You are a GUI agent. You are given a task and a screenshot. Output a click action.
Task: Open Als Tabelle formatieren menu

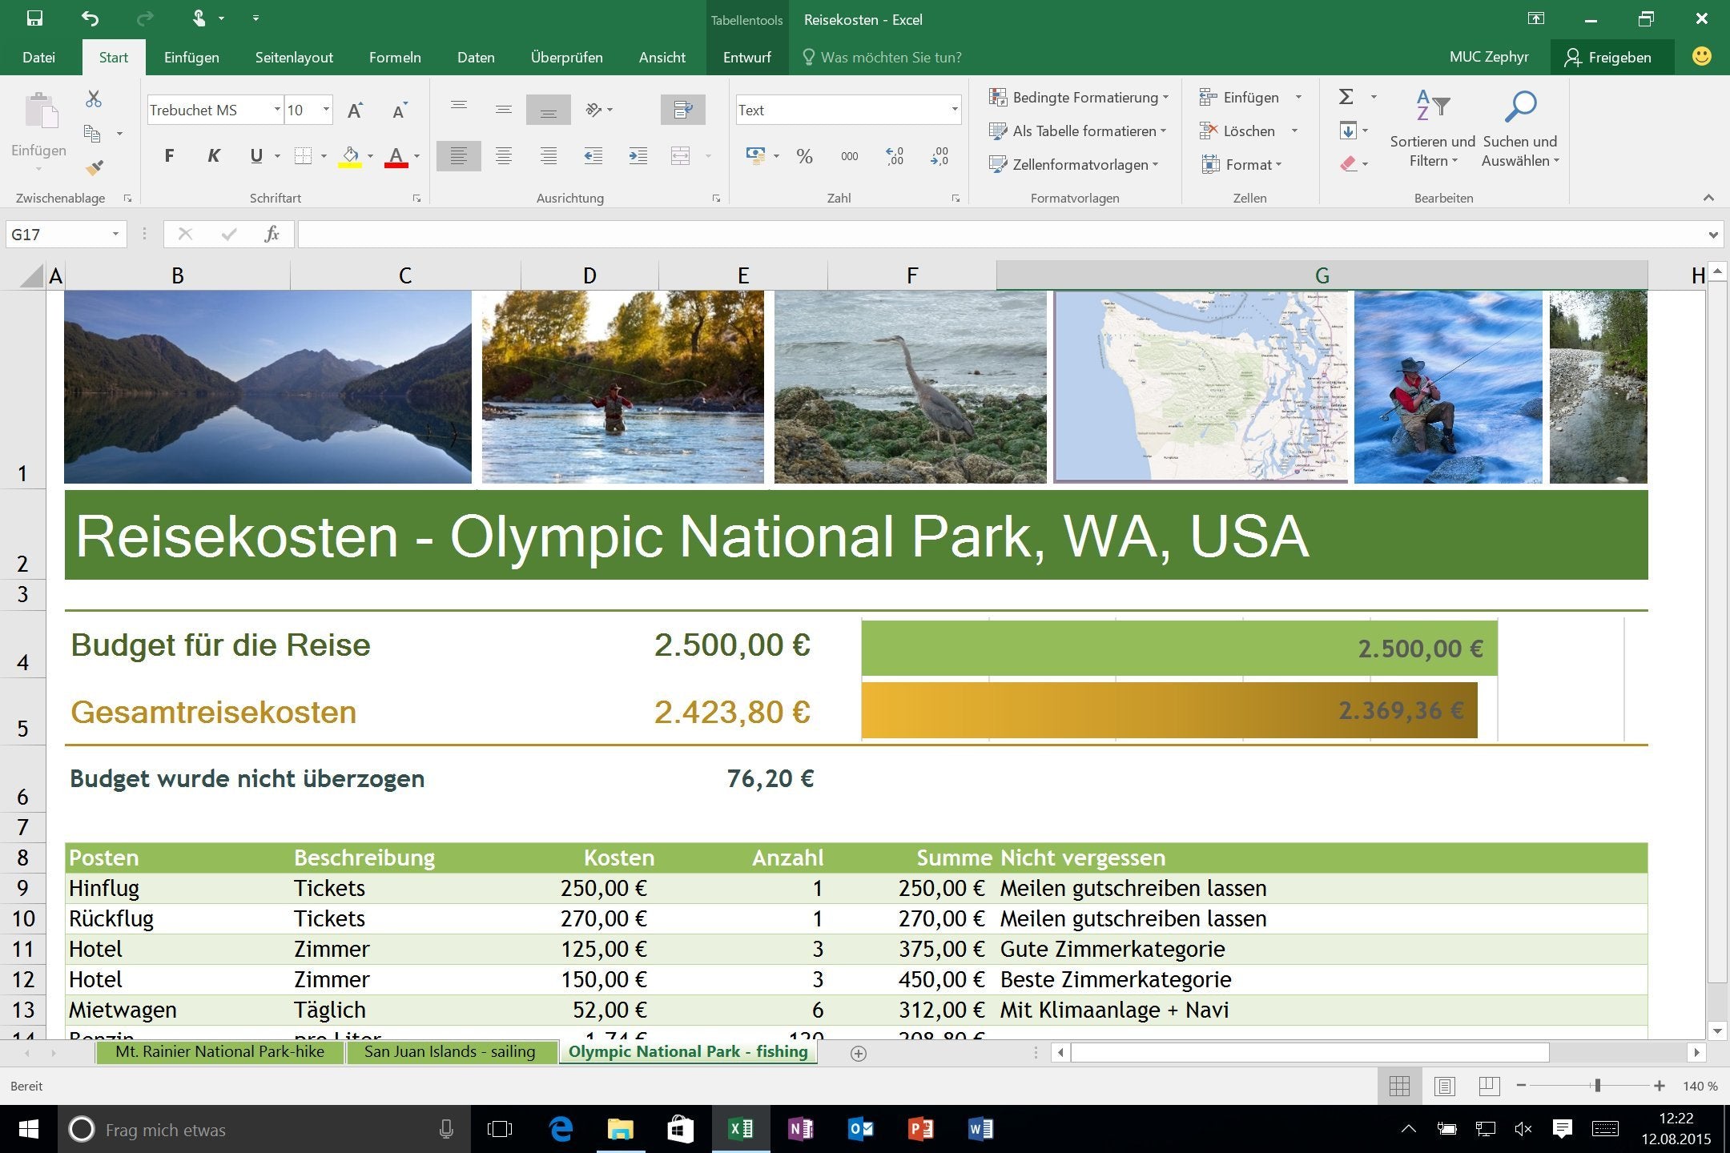(x=1077, y=131)
